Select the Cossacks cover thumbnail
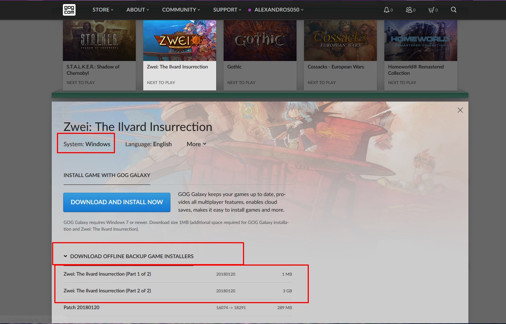Image resolution: width=506 pixels, height=324 pixels. click(340, 41)
